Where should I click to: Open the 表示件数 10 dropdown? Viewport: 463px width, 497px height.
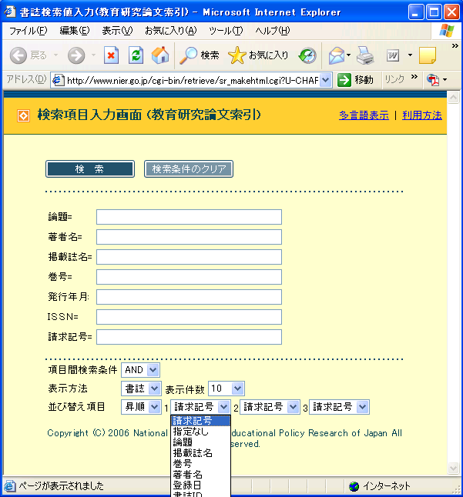(226, 389)
